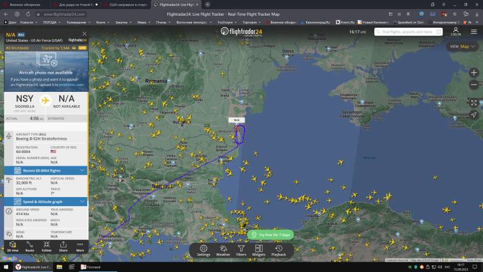Reload the current page
The width and height of the screenshot is (483, 272).
coord(28,14)
